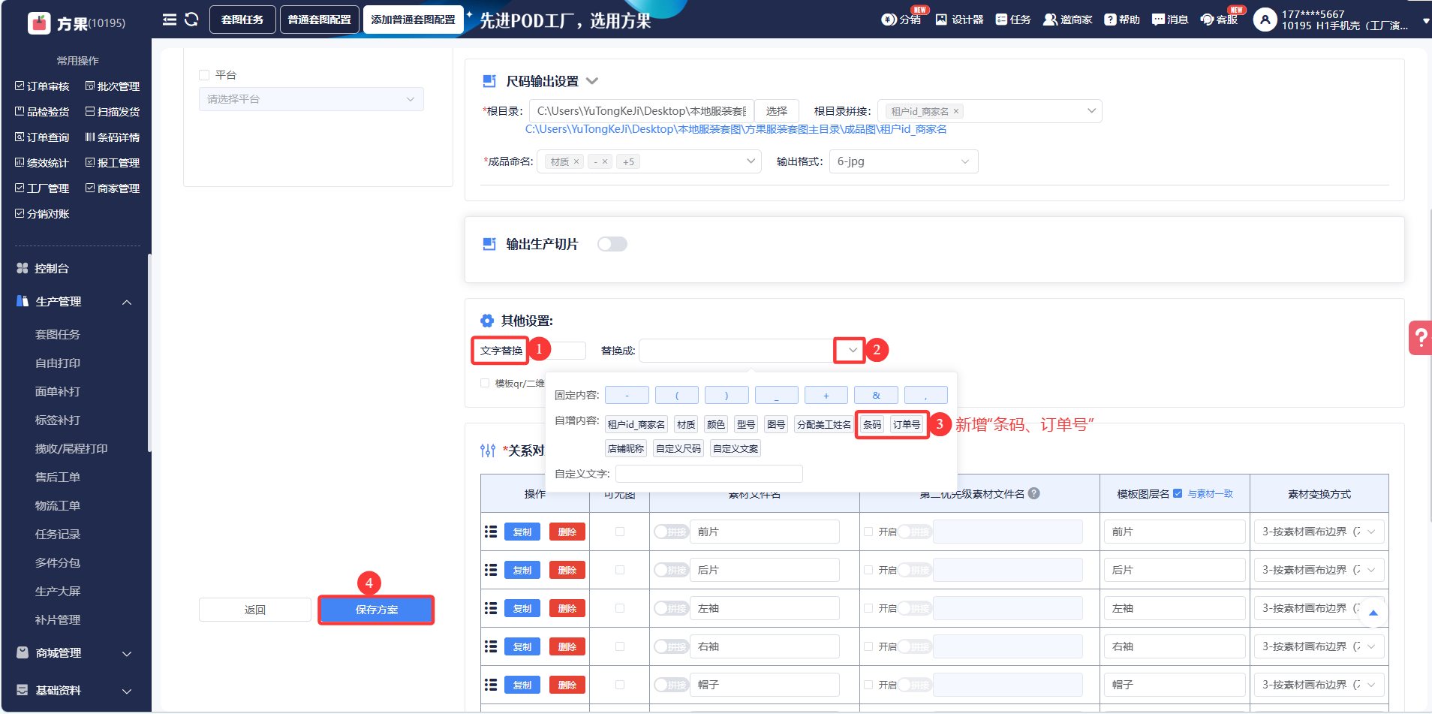The height and width of the screenshot is (714, 1432).
Task: Open the 根目录拼接 dropdown
Action: tap(990, 111)
